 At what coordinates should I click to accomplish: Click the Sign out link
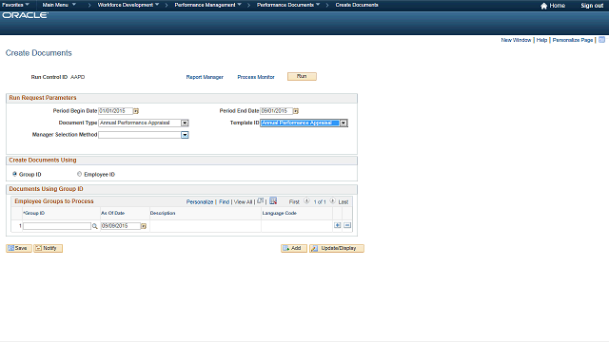592,6
